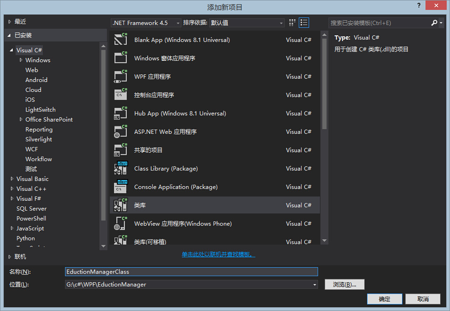Open the 单击此处以联机并查找模板 link
The width and height of the screenshot is (450, 311).
218,254
